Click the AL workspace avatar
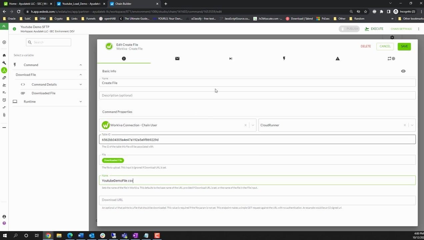The height and width of the screenshot is (240, 424). (x=4, y=26)
